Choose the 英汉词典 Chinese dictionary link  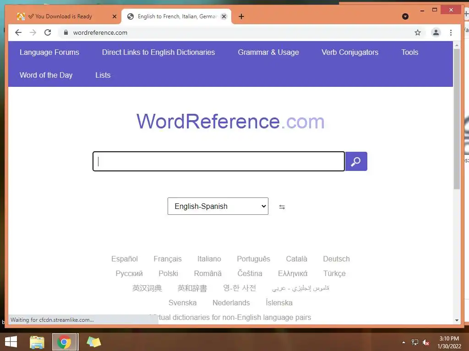click(147, 288)
